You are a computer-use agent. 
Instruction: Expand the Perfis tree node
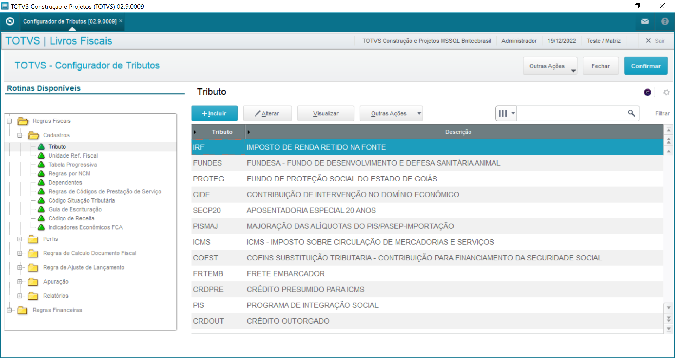tap(20, 239)
